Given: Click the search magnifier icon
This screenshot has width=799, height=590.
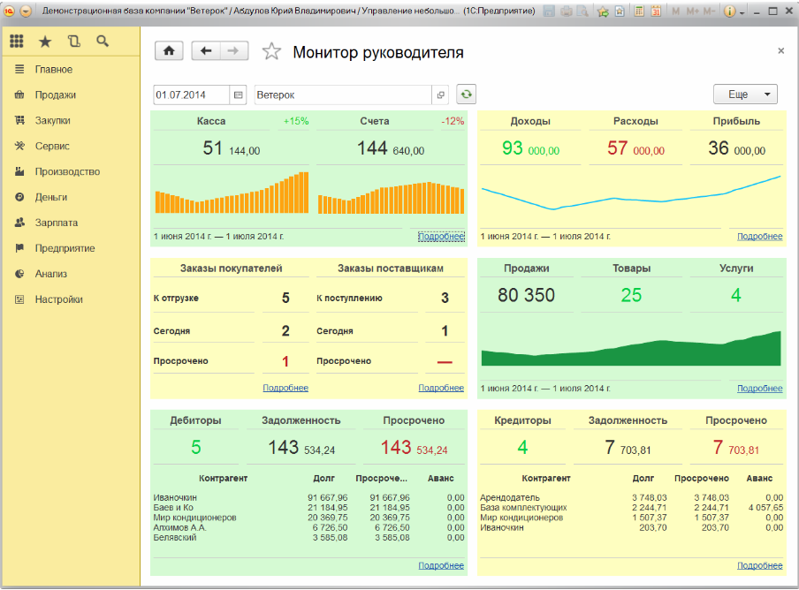Looking at the screenshot, I should 103,42.
